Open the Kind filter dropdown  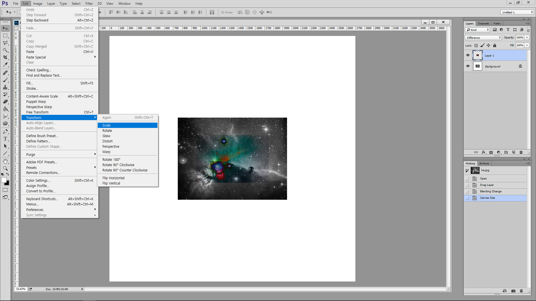[477, 30]
